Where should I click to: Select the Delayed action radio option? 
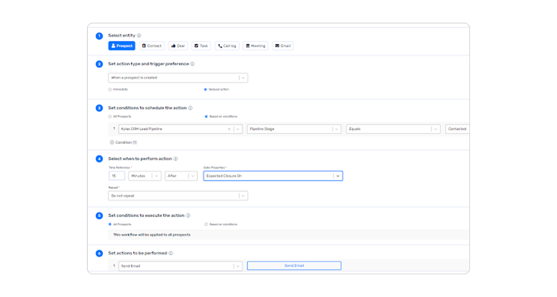coord(206,89)
